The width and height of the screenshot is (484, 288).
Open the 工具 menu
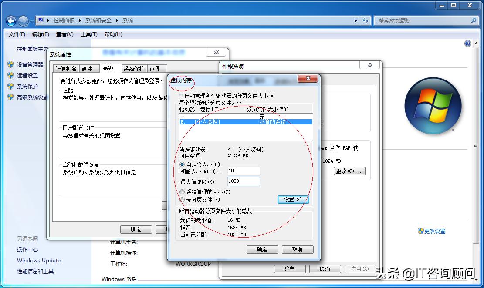tap(88, 34)
